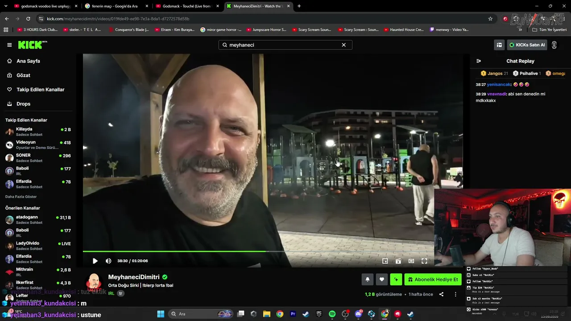
Task: Open the Videoyun followed channel
Action: pyautogui.click(x=38, y=144)
